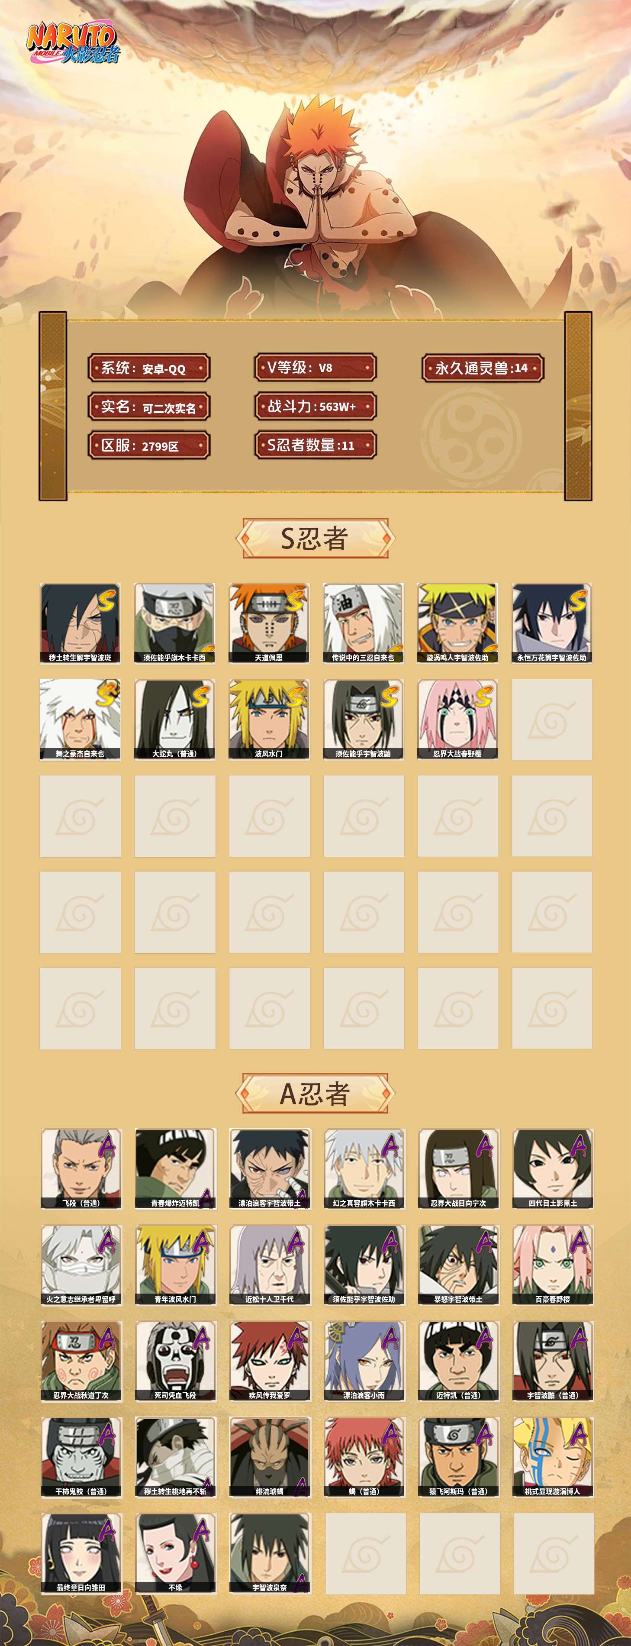Click the Naruto Mobile 火影忍者 logo
Image resolution: width=631 pixels, height=1646 pixels.
click(72, 43)
